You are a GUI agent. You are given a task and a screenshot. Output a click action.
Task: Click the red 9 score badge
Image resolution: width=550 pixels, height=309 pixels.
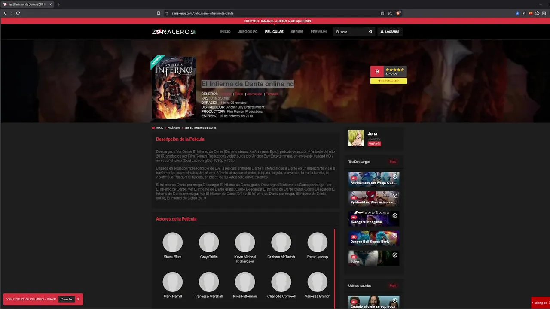377,72
